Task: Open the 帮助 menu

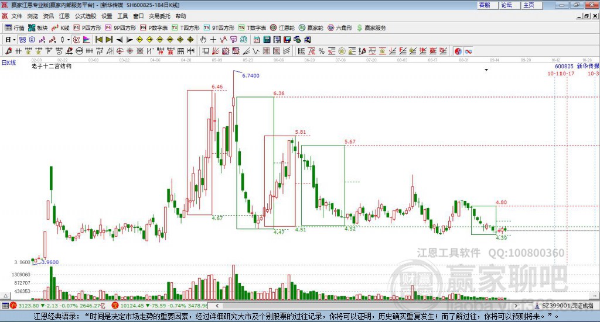Action: coord(180,16)
